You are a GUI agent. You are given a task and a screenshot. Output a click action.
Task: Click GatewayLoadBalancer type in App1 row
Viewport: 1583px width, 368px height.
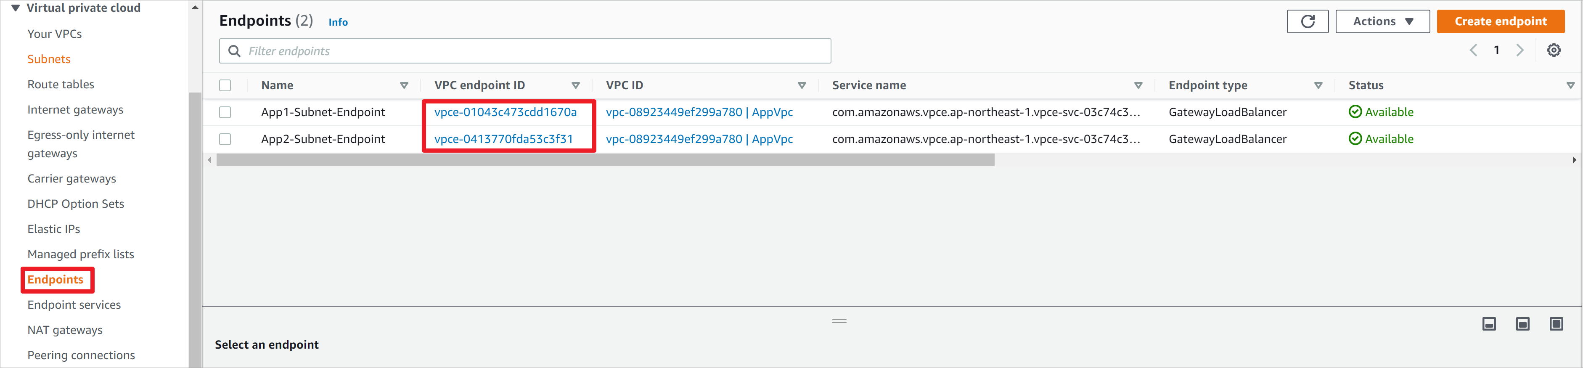pos(1227,112)
